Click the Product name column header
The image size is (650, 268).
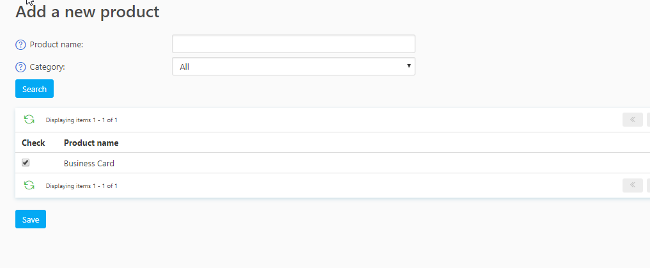click(91, 143)
